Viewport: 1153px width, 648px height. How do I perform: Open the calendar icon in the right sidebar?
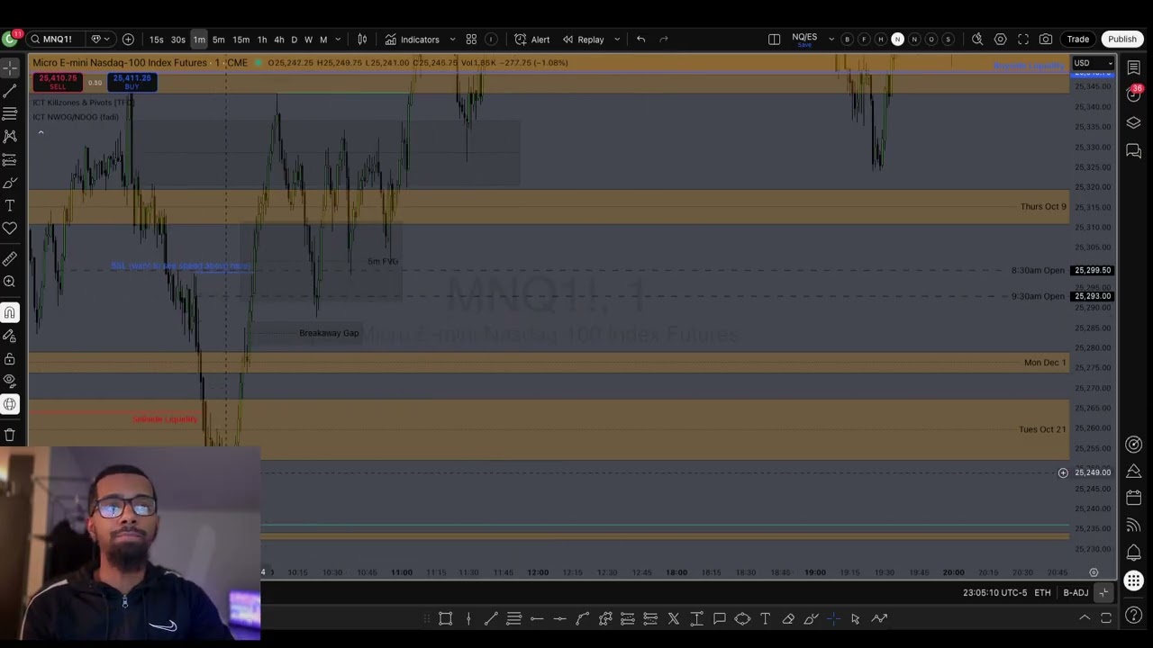click(1133, 498)
